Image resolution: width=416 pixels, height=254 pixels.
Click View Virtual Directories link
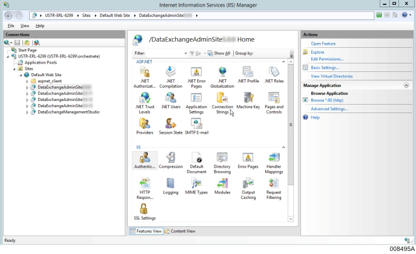coord(332,76)
